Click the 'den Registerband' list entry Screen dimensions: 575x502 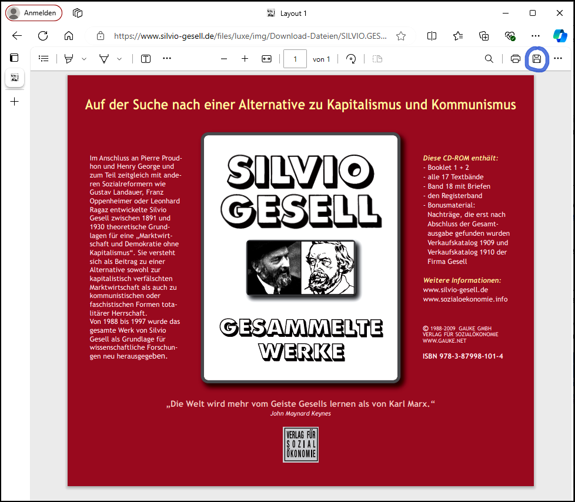(x=453, y=196)
